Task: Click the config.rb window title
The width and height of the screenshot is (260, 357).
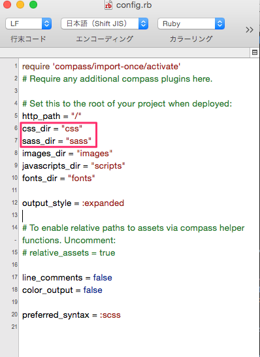Action: [x=134, y=5]
